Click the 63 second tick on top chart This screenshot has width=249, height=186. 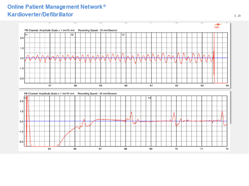[x=202, y=86]
